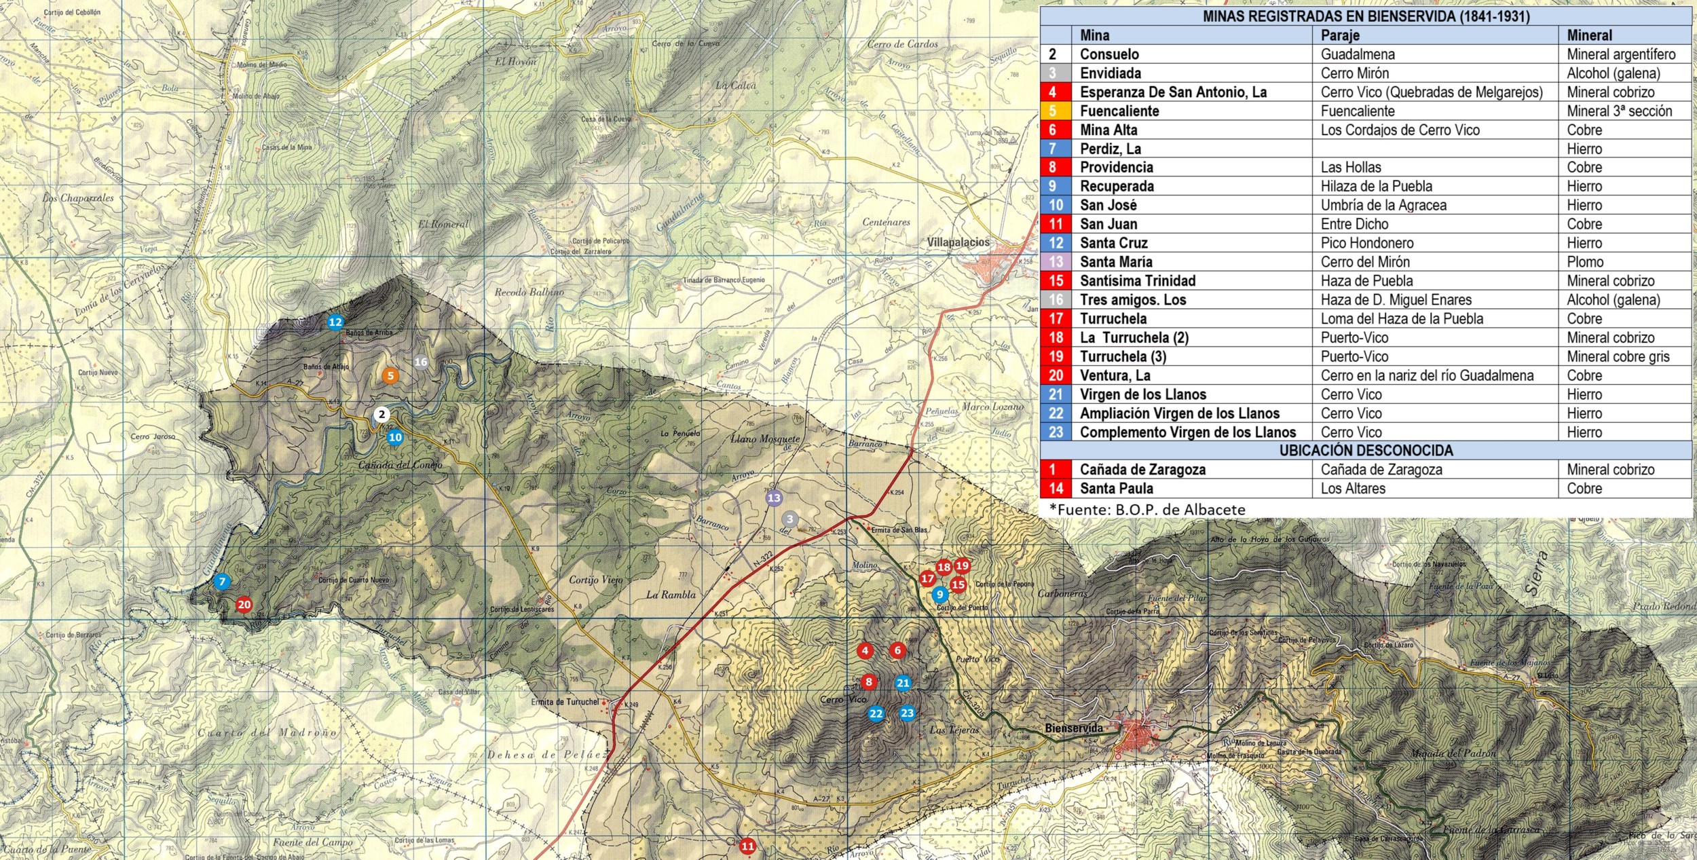Click Santa Paula entry under Ubicación Desconocida
This screenshot has width=1697, height=860.
coord(1116,488)
